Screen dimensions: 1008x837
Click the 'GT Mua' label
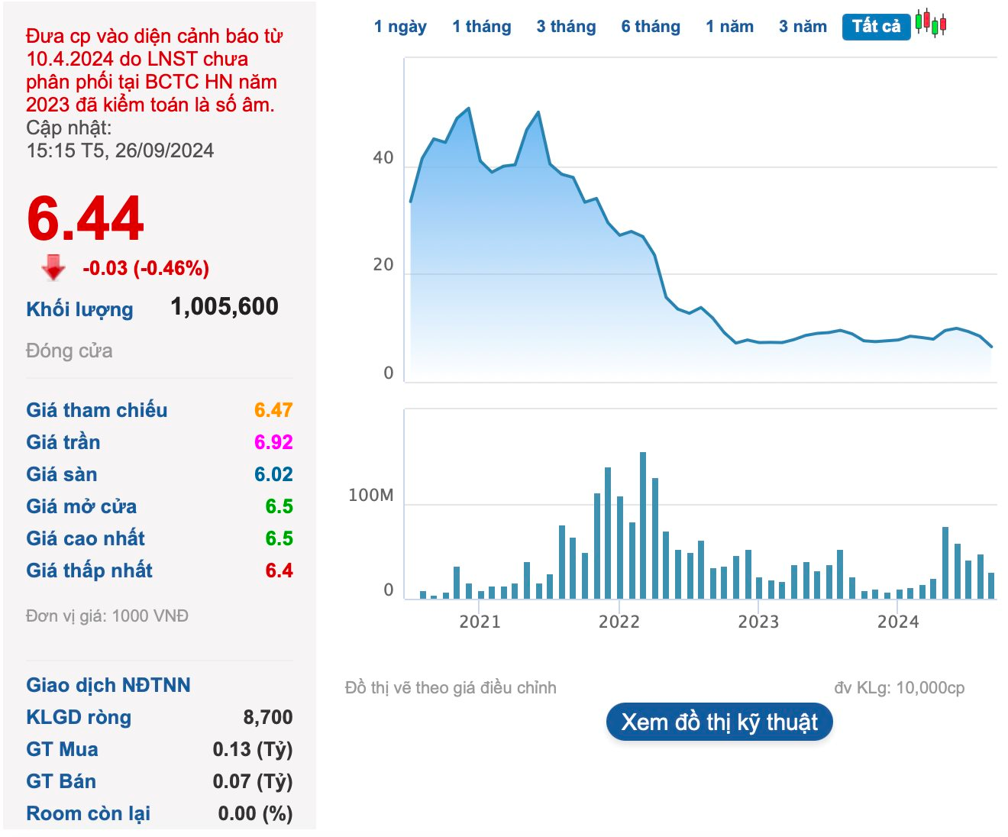(62, 749)
